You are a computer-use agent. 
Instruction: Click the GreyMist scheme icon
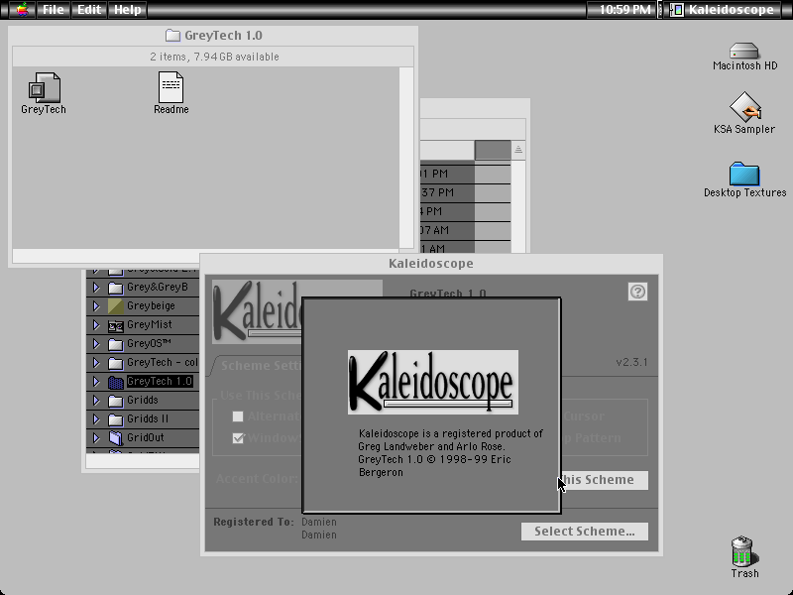[x=116, y=326]
